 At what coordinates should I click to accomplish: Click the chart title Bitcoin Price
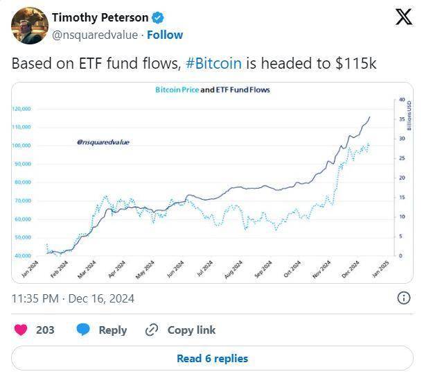coord(176,90)
